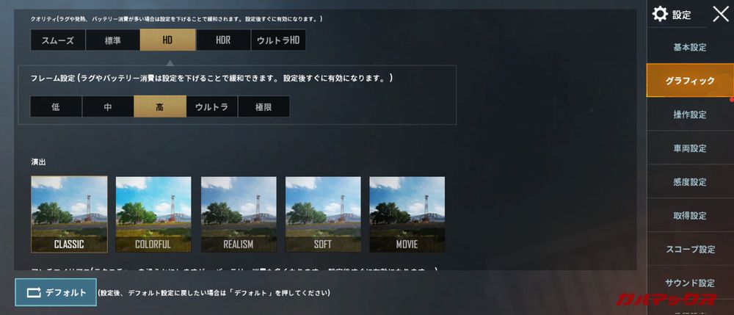Pick the SOFT style thumbnail
Image resolution: width=734 pixels, height=315 pixels.
click(323, 214)
